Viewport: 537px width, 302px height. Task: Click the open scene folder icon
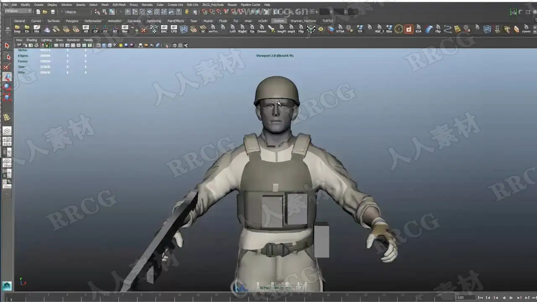point(45,12)
